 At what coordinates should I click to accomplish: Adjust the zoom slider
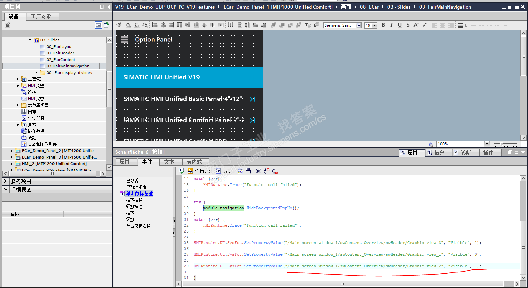502,144
